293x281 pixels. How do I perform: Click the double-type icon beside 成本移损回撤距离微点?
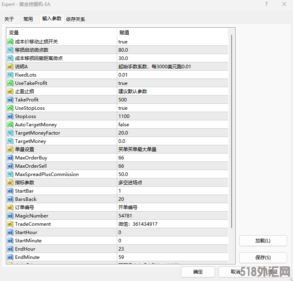click(10, 58)
